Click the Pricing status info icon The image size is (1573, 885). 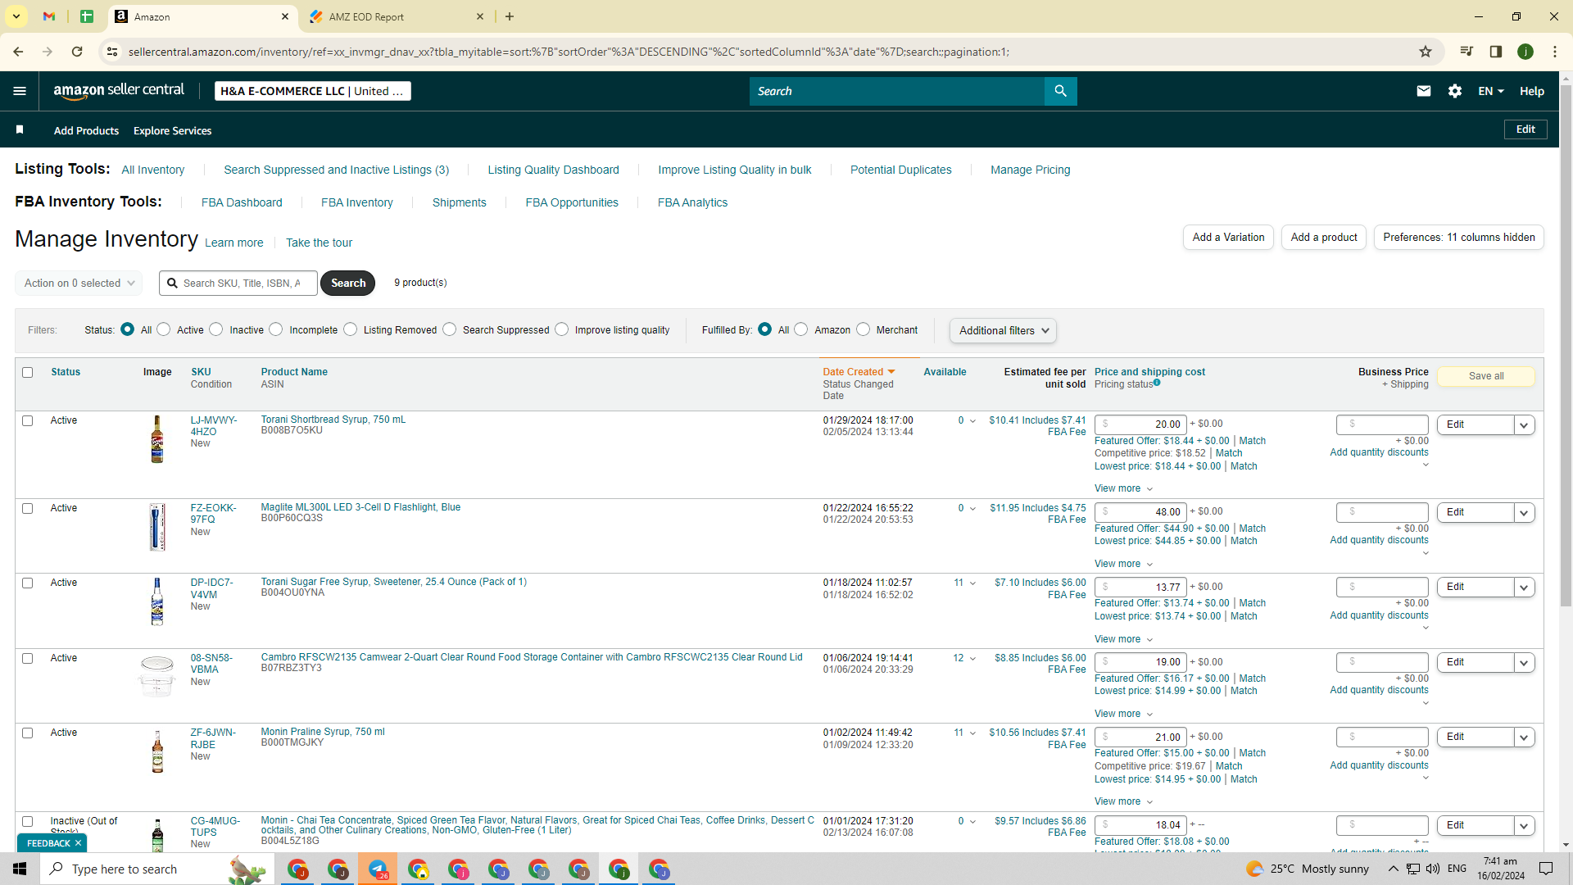(x=1157, y=383)
